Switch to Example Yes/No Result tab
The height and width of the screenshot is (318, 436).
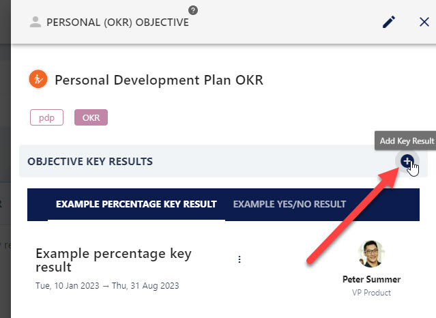tap(289, 204)
